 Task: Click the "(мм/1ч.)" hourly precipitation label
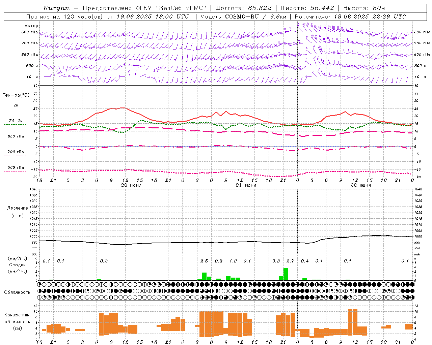[18, 271]
